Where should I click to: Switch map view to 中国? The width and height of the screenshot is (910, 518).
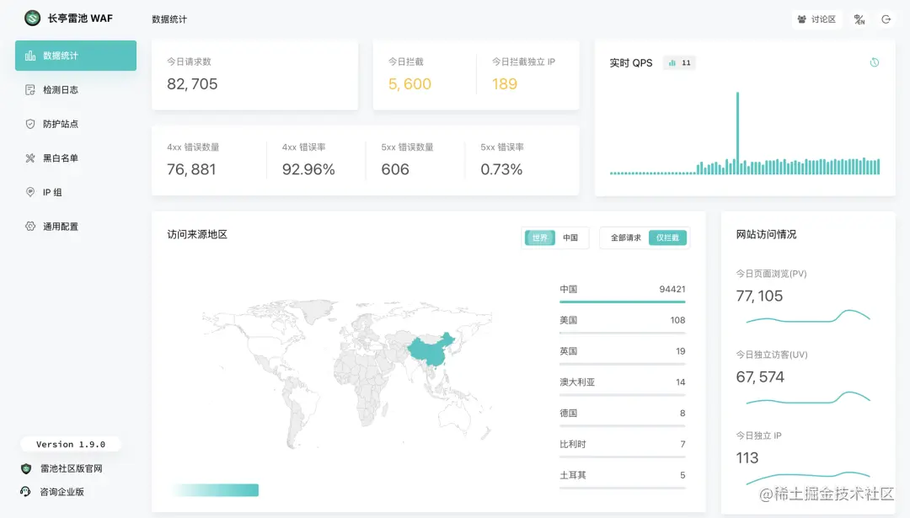[x=570, y=238]
